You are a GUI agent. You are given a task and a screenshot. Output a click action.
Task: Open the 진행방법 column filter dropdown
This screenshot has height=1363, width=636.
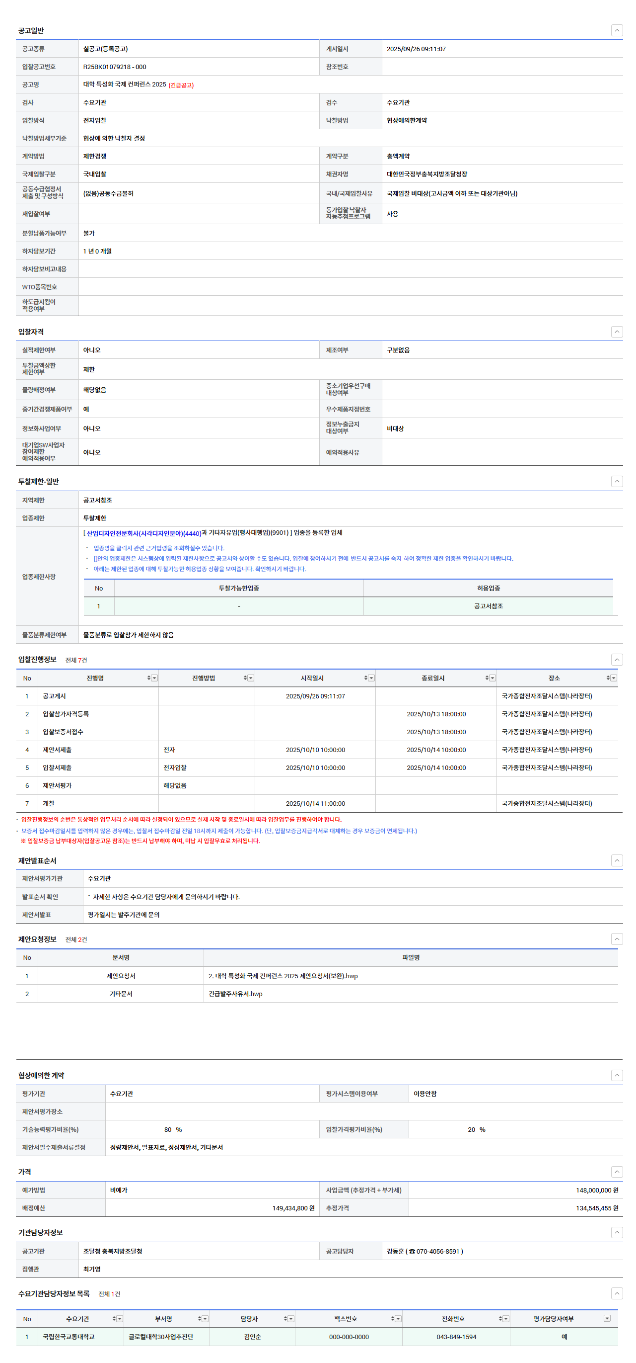pos(251,678)
